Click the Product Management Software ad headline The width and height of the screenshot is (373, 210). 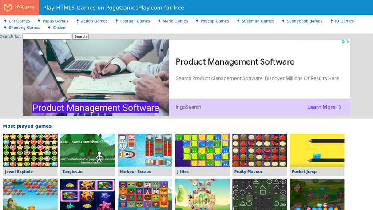click(x=235, y=62)
